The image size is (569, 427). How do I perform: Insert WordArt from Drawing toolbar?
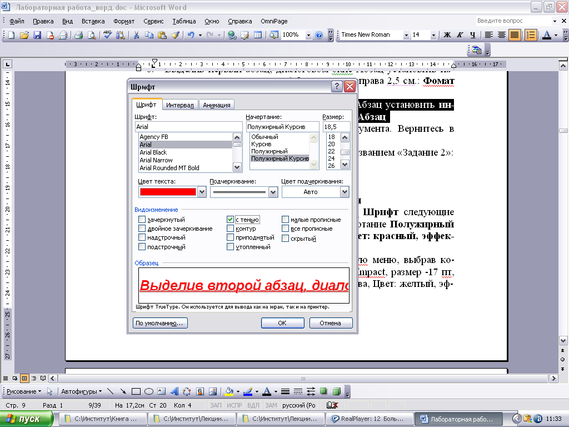(174, 391)
